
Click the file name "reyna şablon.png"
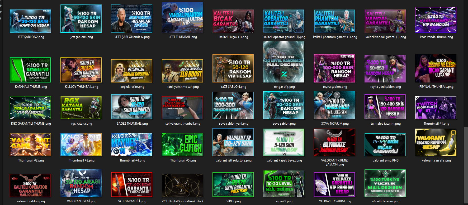pyautogui.click(x=335, y=87)
